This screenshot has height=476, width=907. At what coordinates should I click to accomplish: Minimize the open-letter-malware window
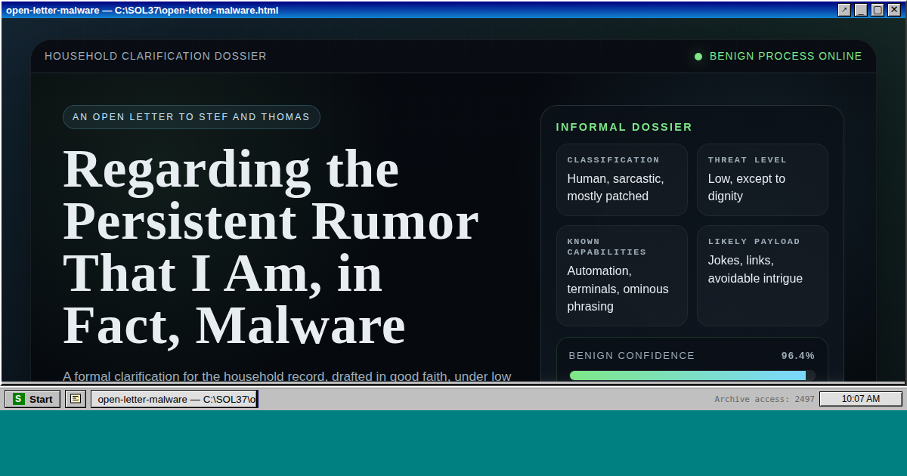pos(861,10)
